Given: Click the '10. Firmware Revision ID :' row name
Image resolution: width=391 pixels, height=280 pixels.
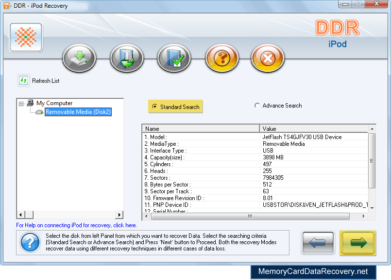Looking at the screenshot, I should pyautogui.click(x=174, y=198).
